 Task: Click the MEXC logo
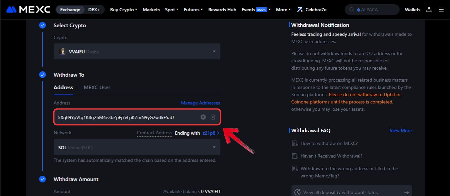[28, 10]
